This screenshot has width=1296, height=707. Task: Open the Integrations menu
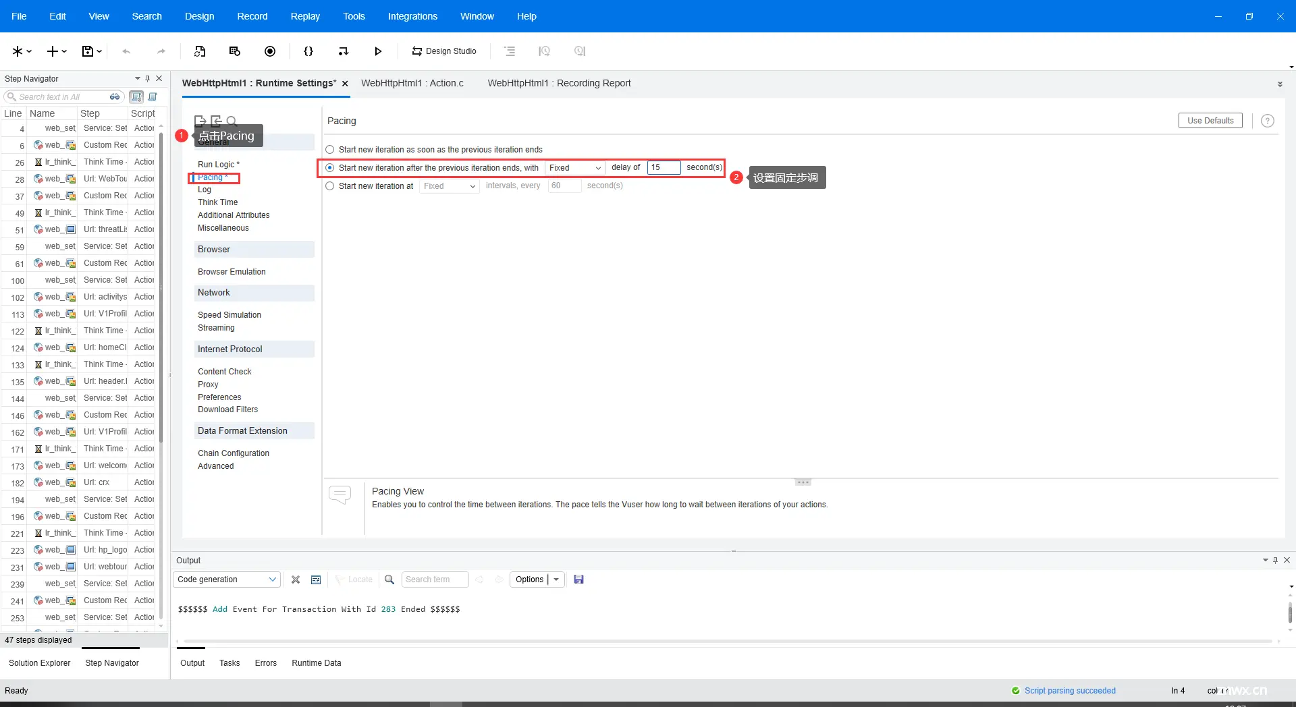412,16
